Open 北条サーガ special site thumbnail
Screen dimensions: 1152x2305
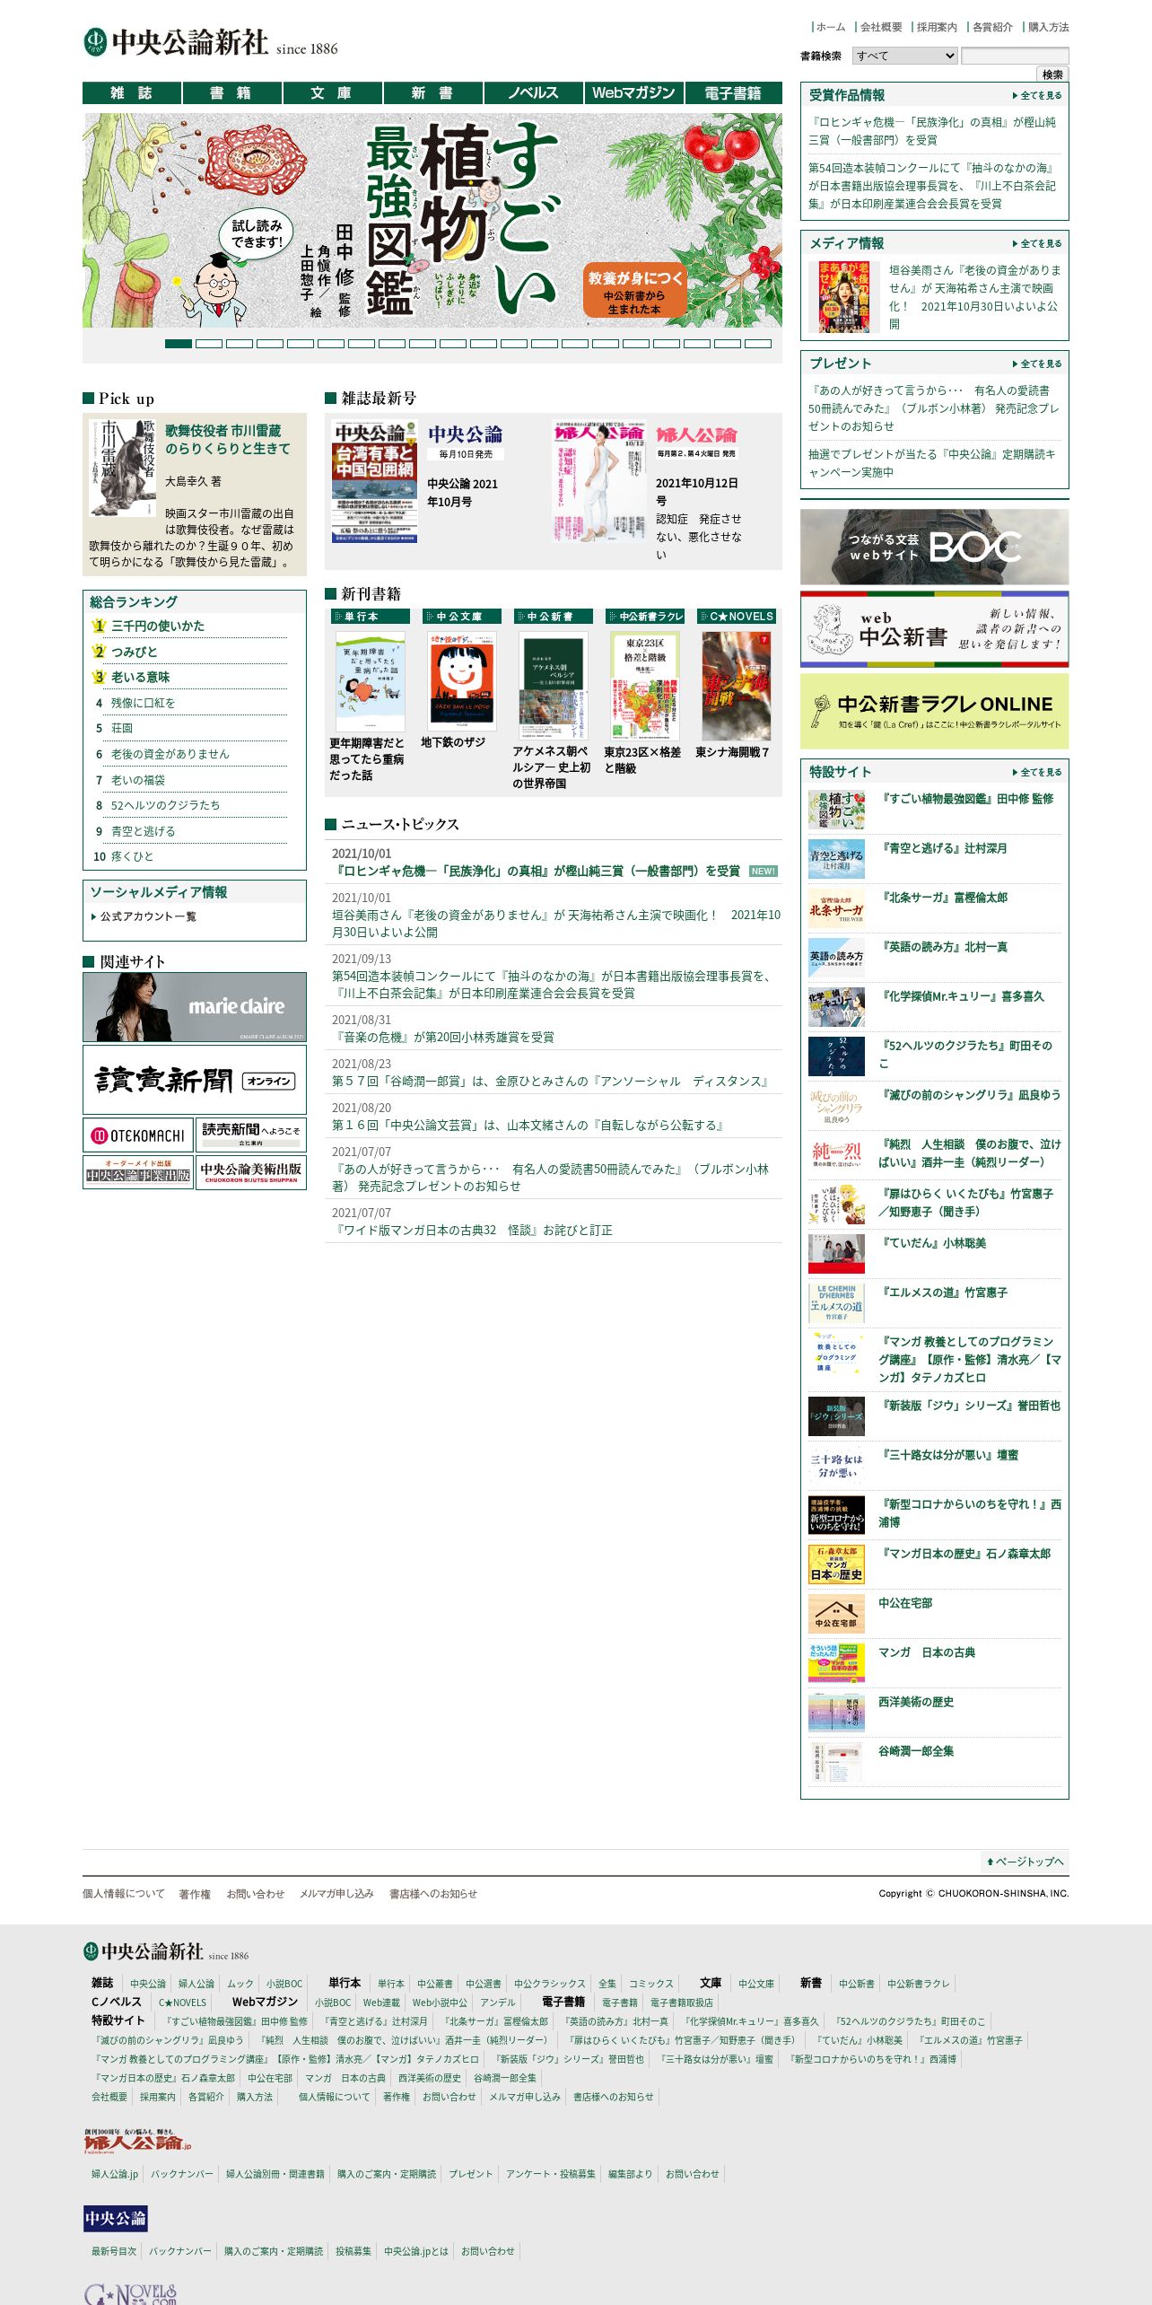[x=836, y=907]
